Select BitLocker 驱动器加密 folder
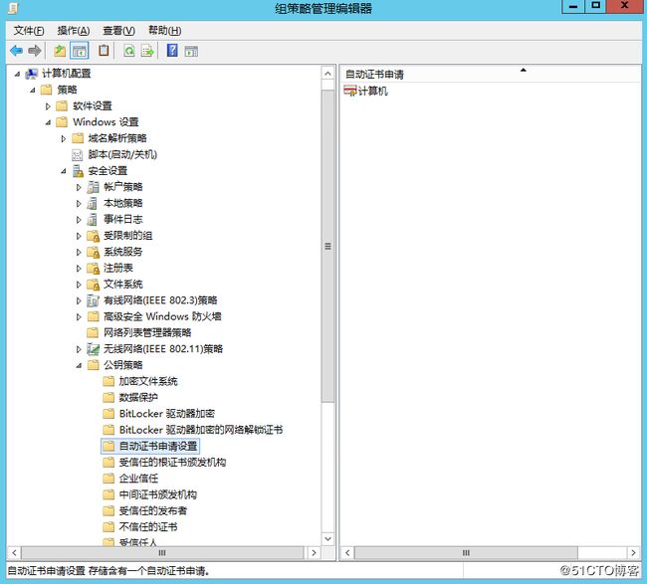Viewport: 647px width, 584px height. click(166, 414)
